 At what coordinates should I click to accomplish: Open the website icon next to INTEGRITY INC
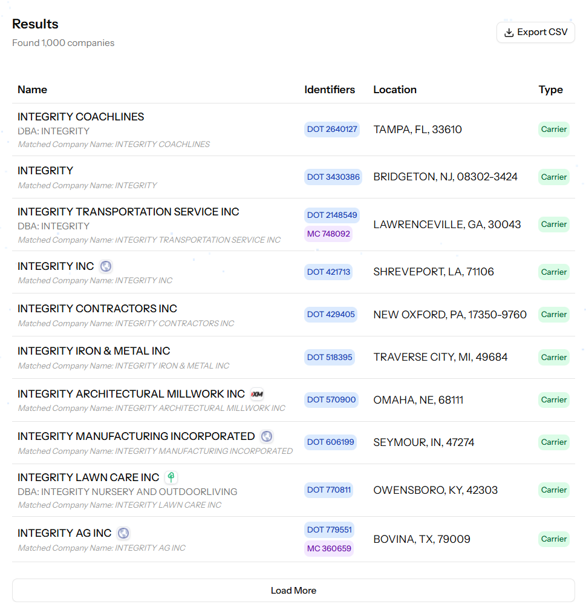[x=106, y=266]
